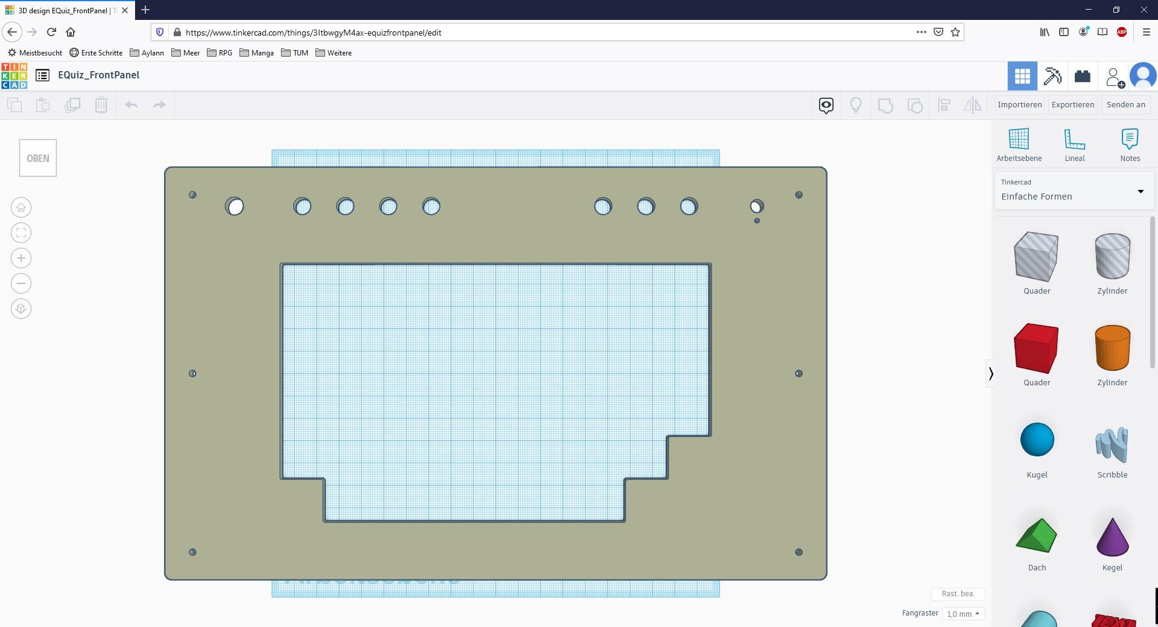Open the Manga bookmarks folder
1158x627 pixels.
257,53
